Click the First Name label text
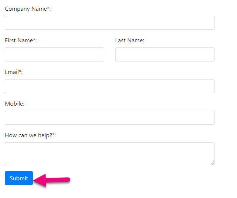 [x=19, y=40]
